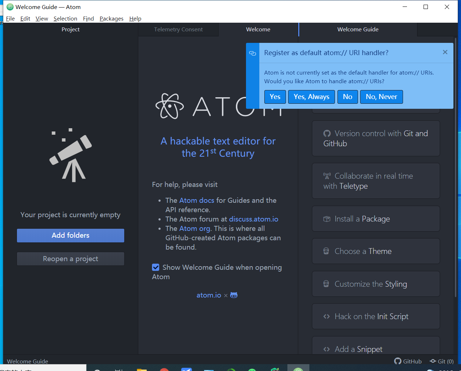Click 'Your project is currently empty' text

(x=71, y=215)
